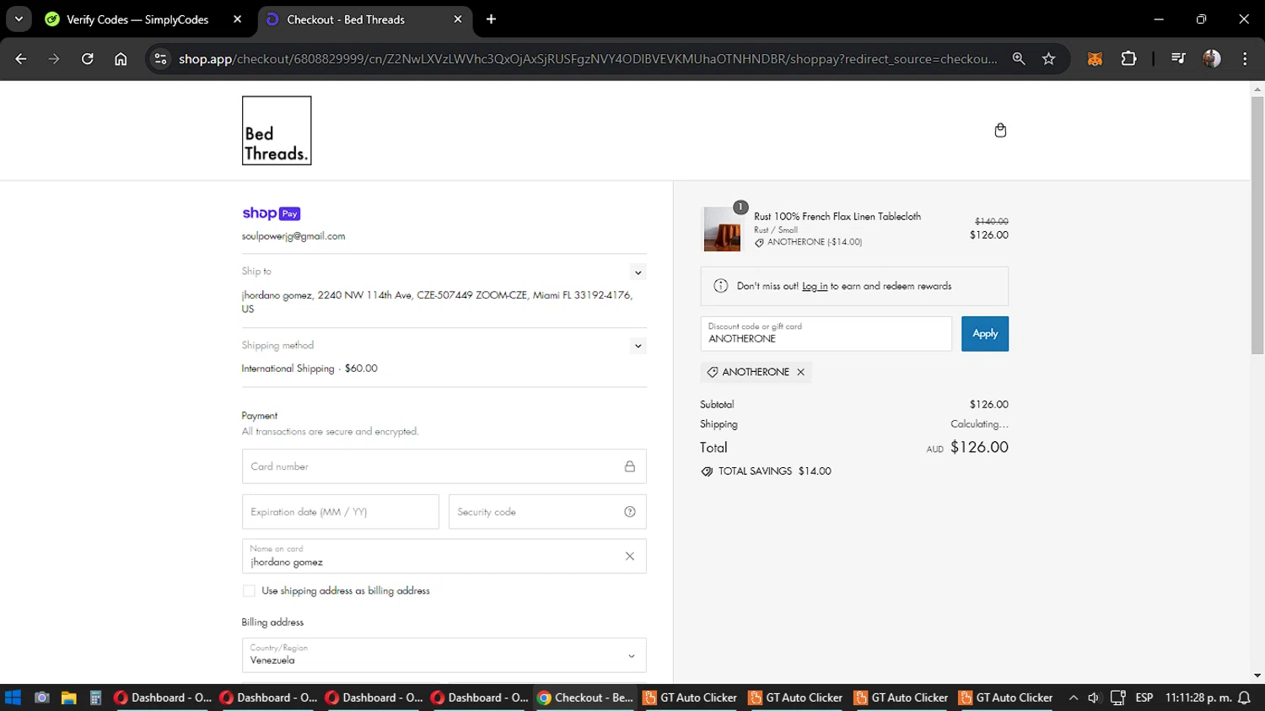The height and width of the screenshot is (711, 1265).
Task: Expand the Shipping method section
Action: 638,346
